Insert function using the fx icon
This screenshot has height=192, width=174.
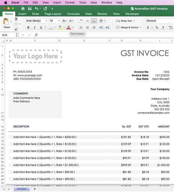point(36,35)
